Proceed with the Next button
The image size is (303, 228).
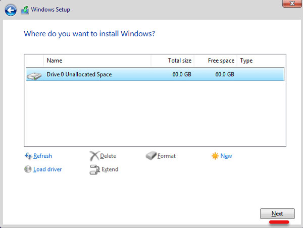click(x=277, y=213)
